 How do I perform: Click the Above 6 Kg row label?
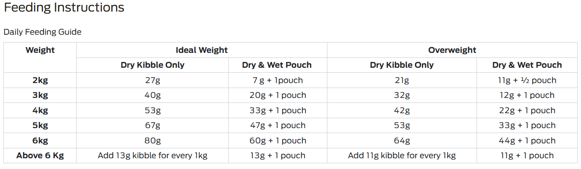click(40, 156)
